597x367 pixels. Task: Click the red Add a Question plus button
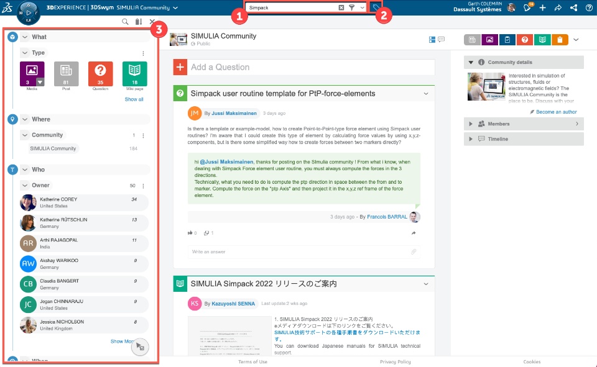[x=180, y=67]
